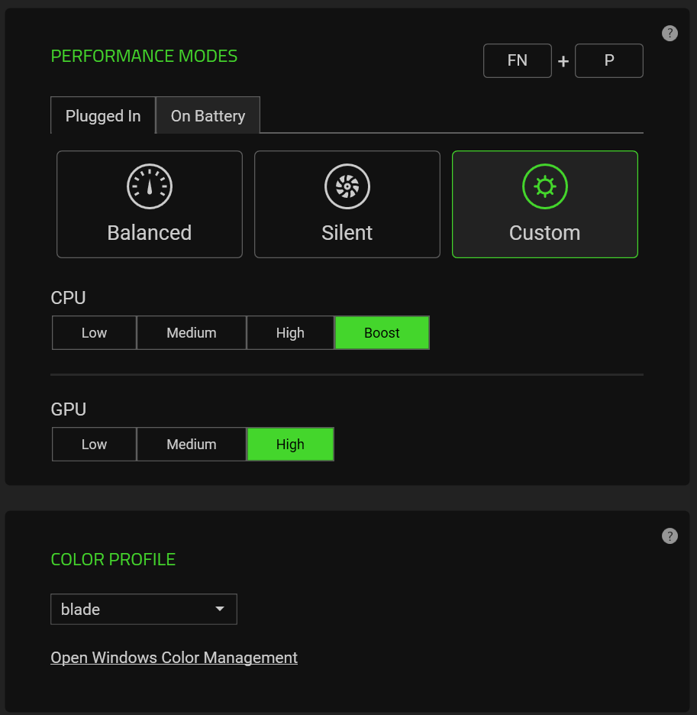Screen dimensions: 697x715
Task: Click the FN shortcut key box
Action: tap(518, 60)
